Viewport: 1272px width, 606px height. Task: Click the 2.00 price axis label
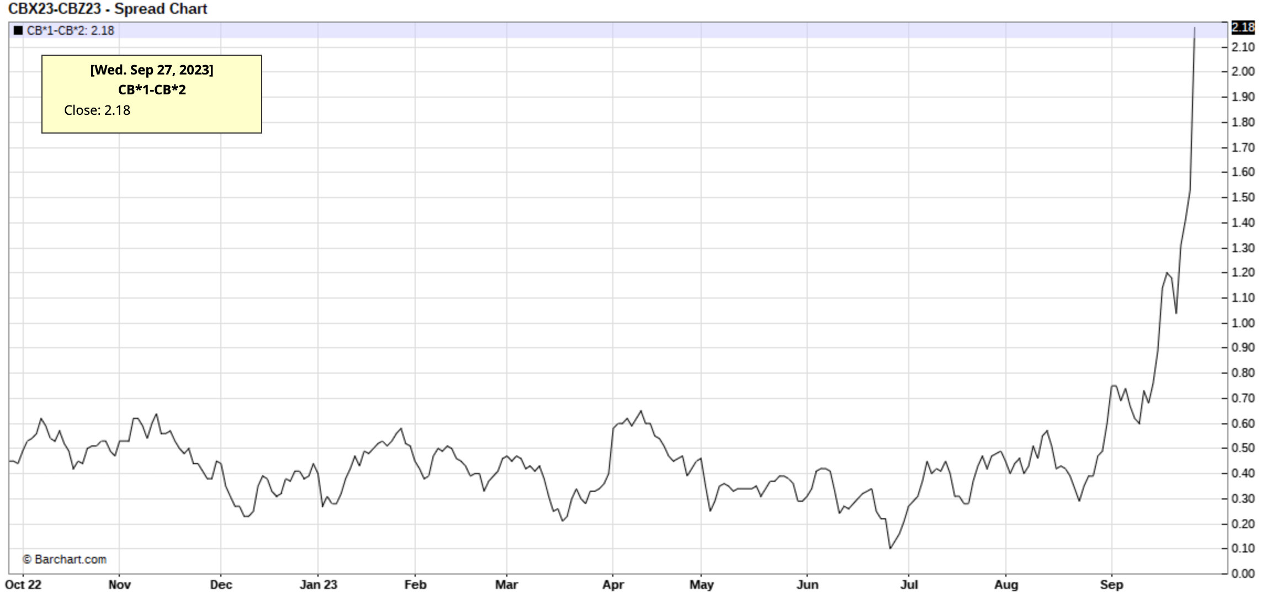pyautogui.click(x=1243, y=71)
